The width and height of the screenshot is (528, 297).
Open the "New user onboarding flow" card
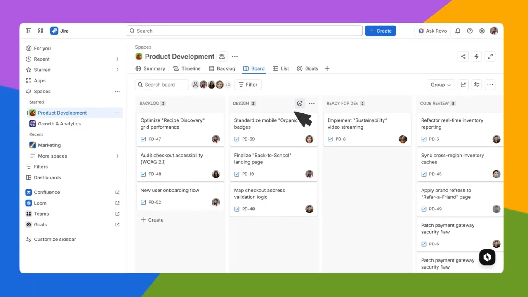point(180,196)
